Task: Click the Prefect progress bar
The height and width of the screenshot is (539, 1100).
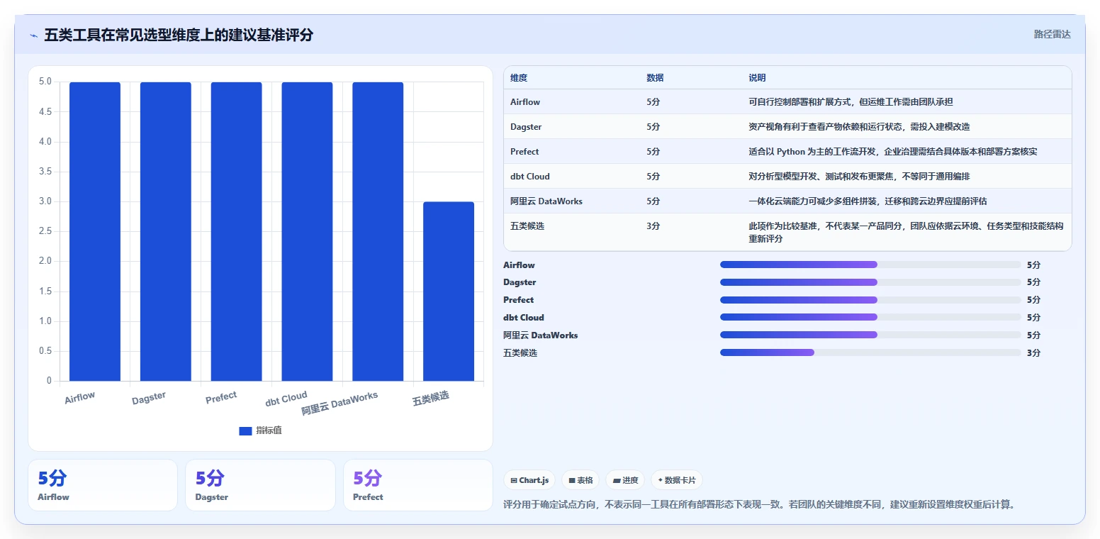Action: (870, 300)
